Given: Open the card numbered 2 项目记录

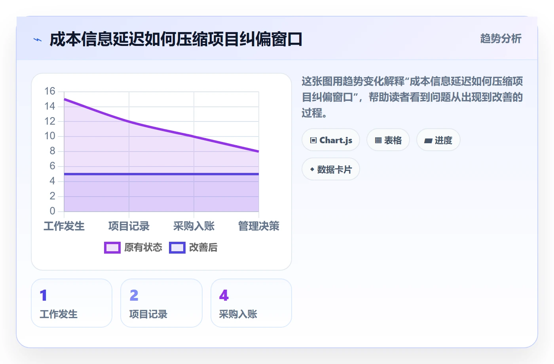Looking at the screenshot, I should tap(161, 303).
